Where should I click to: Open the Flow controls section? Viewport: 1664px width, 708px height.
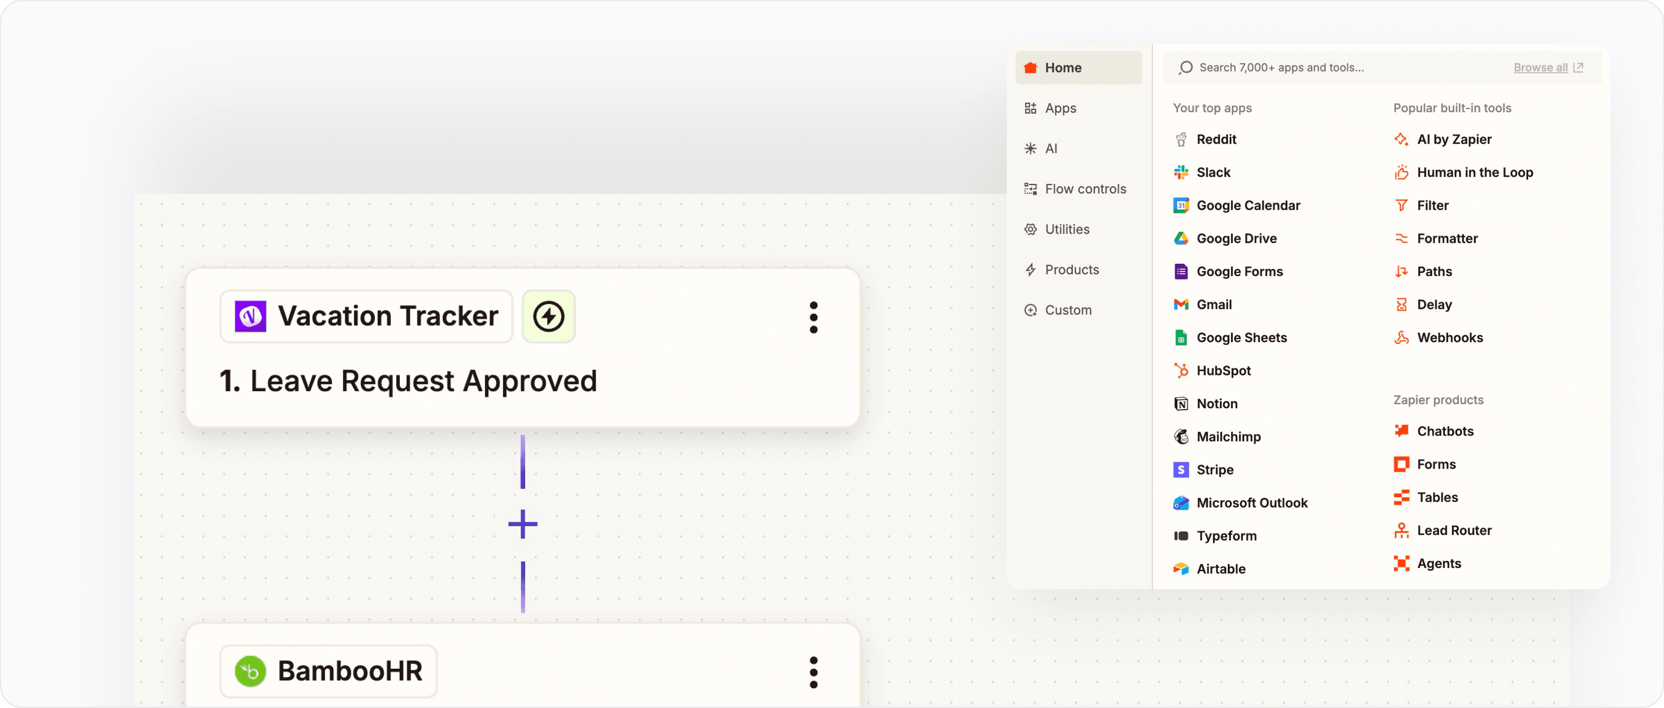[1085, 188]
